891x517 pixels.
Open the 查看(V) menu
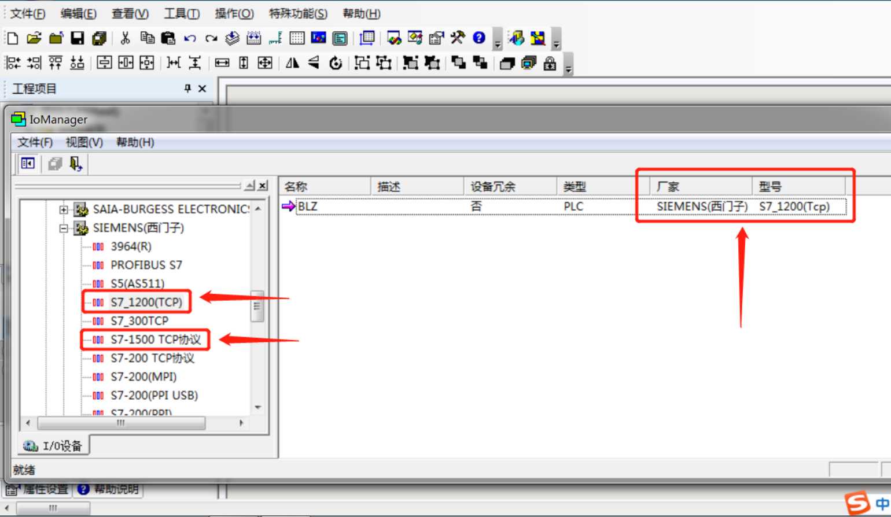pyautogui.click(x=130, y=13)
